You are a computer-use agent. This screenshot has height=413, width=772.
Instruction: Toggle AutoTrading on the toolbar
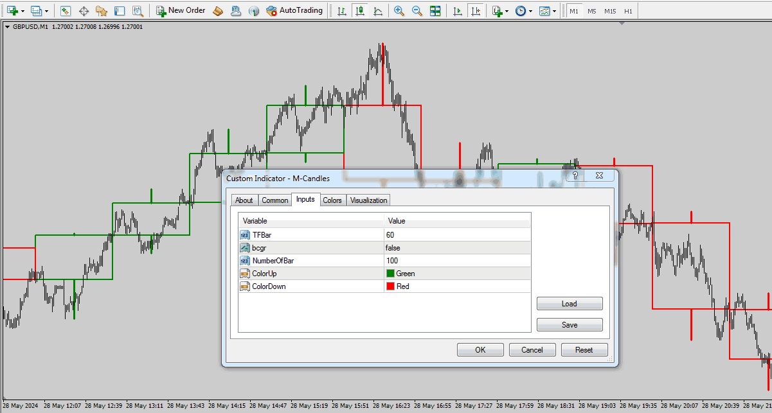(294, 11)
